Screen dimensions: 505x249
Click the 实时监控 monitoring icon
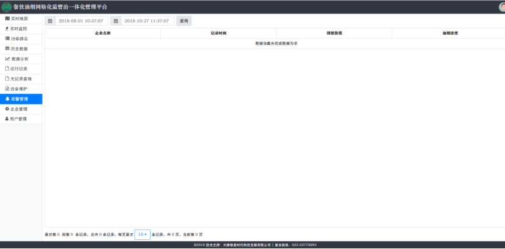click(7, 29)
